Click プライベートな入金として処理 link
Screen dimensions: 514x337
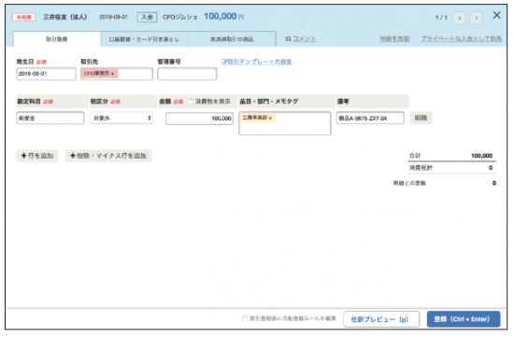[461, 38]
